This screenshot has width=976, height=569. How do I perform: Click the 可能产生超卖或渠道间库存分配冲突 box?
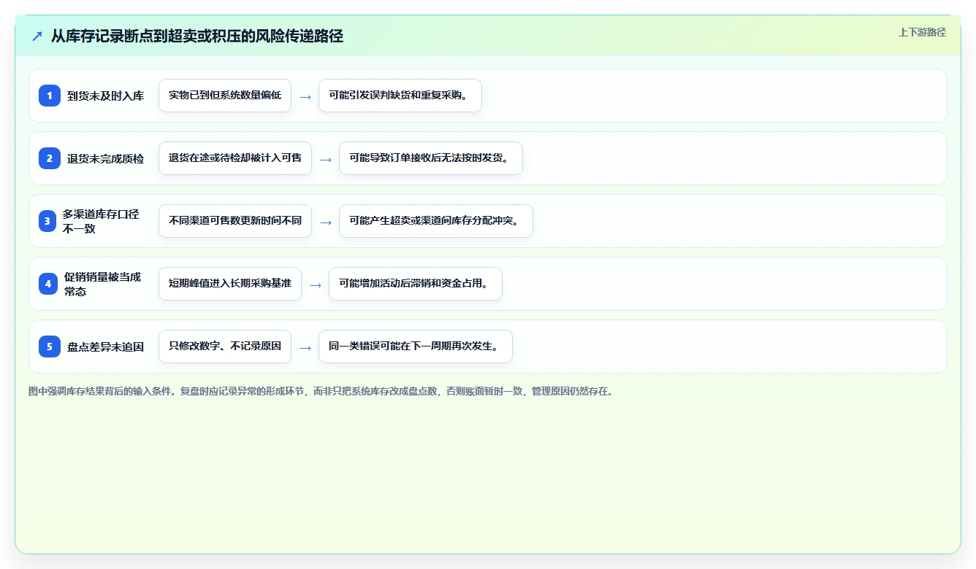tap(436, 221)
